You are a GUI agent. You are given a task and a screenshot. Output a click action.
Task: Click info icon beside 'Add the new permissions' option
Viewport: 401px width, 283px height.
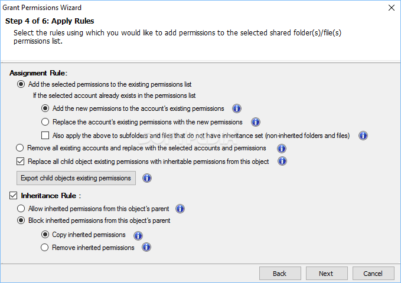[x=237, y=108]
